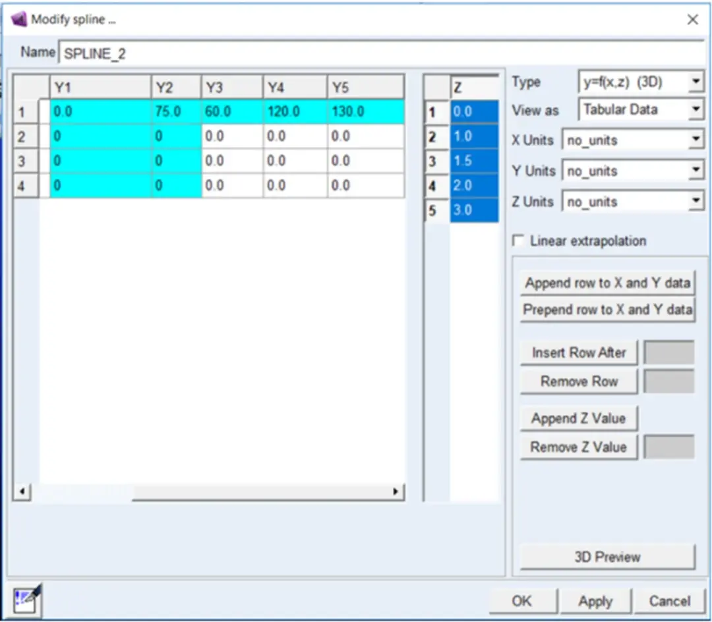Viewport: 712px width, 622px height.
Task: Expand the Y Units dropdown
Action: tap(632, 171)
